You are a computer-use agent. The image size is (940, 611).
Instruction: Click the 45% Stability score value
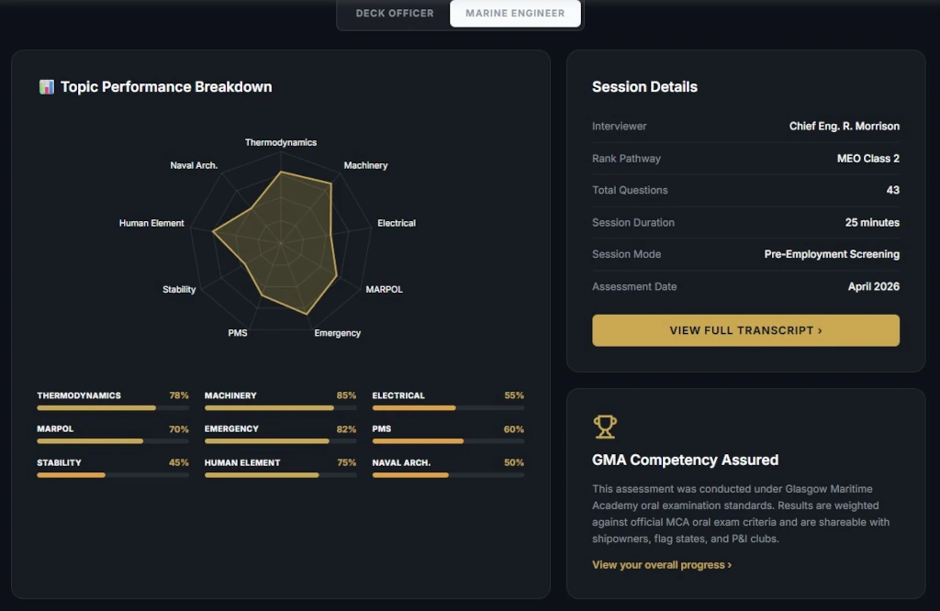pos(179,462)
